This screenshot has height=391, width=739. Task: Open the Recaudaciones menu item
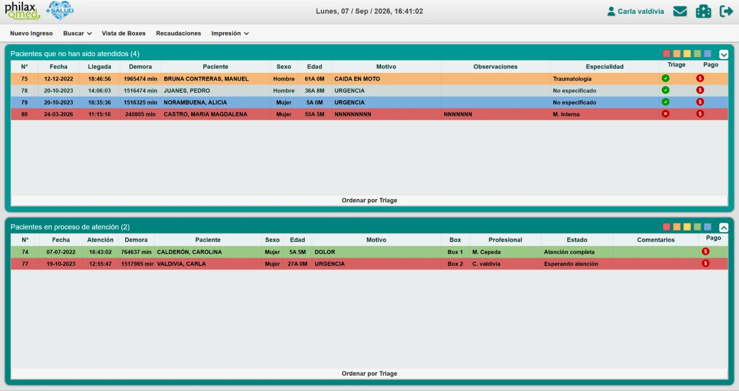(x=178, y=33)
